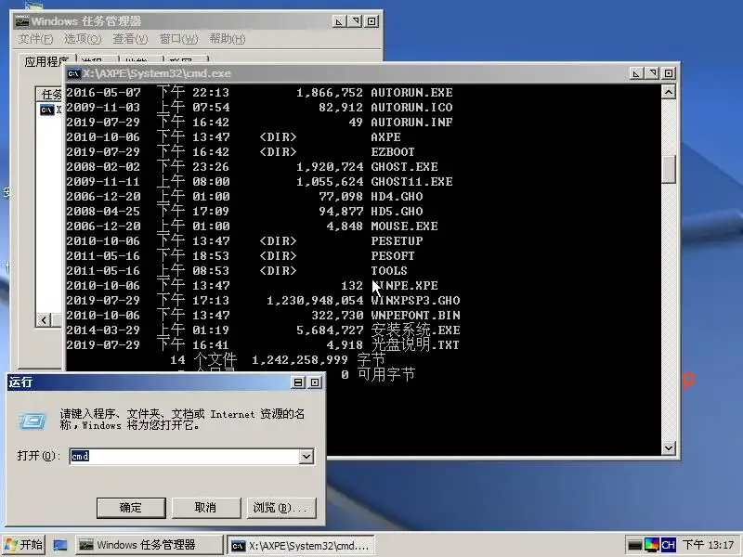Click the WNPEFONT.BIN file name

[x=415, y=316]
